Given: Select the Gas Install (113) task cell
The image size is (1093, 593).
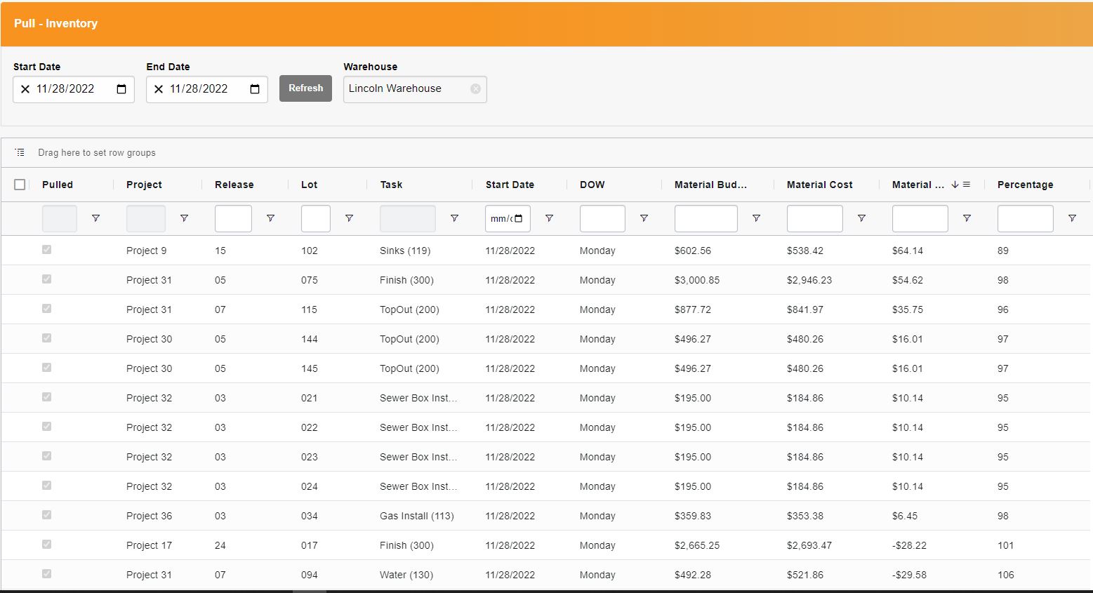Looking at the screenshot, I should click(417, 516).
